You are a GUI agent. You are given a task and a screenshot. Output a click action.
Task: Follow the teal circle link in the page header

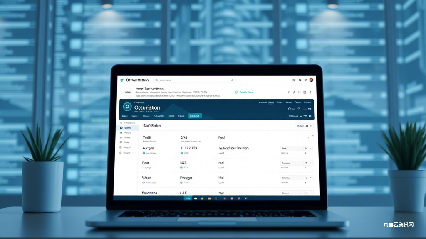(x=244, y=92)
